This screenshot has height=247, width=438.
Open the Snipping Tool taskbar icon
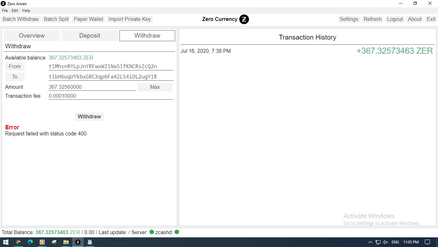coord(54,242)
